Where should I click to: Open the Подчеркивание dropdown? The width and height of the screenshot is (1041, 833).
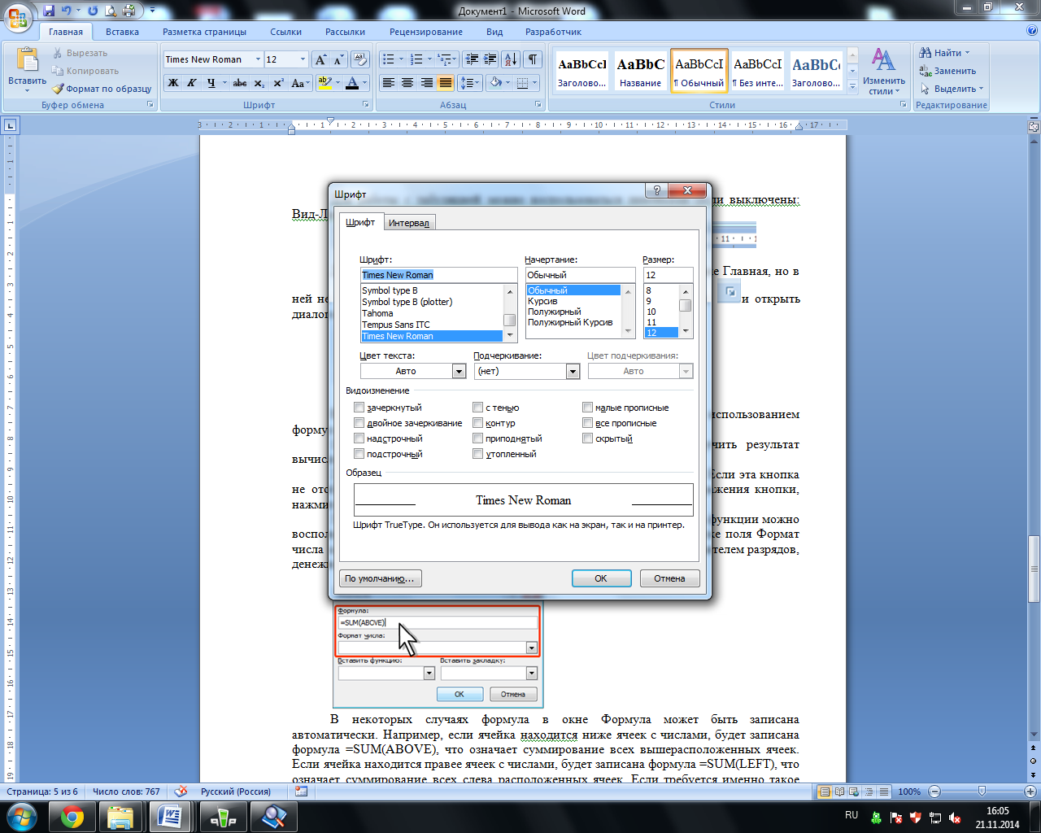pos(573,371)
